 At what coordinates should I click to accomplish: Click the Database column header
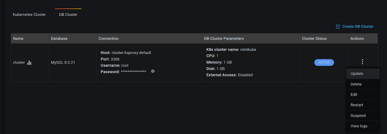[x=59, y=38]
